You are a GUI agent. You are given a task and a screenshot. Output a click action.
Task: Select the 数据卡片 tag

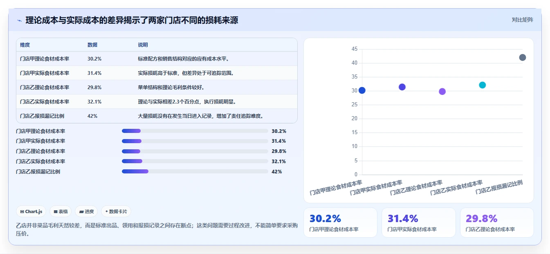tap(116, 211)
